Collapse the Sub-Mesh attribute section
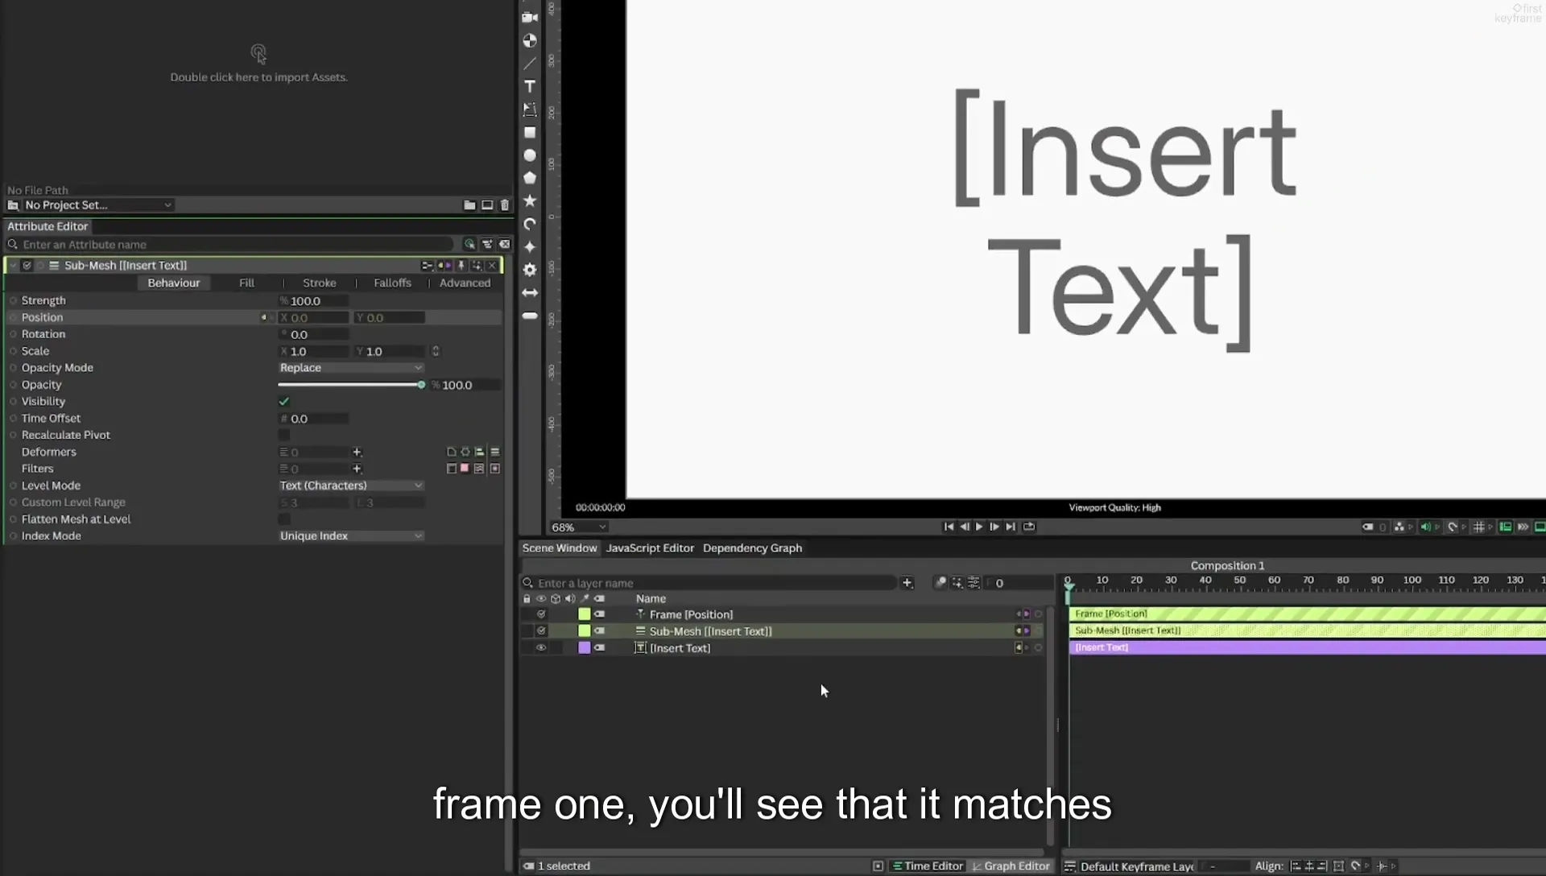This screenshot has height=876, width=1546. point(13,266)
